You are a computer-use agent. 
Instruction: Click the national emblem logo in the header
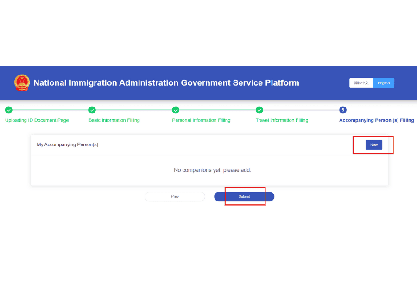(22, 83)
